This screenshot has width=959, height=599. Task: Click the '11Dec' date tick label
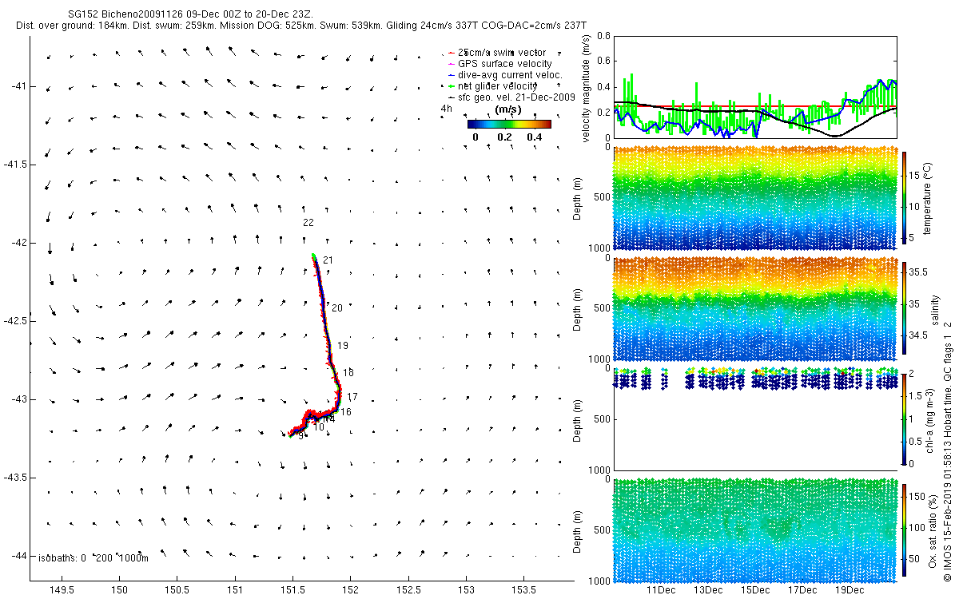point(661,590)
